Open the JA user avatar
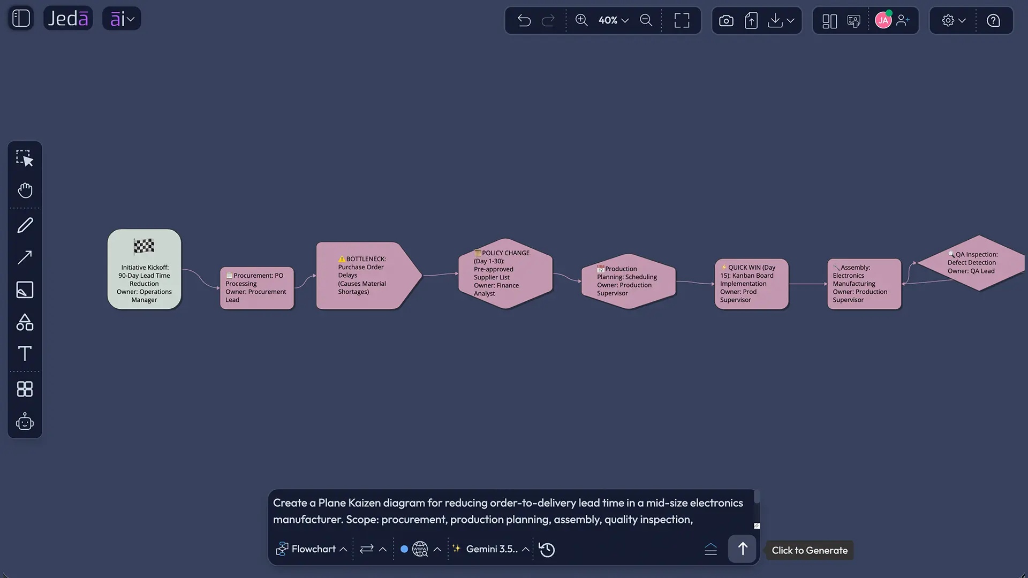This screenshot has width=1028, height=578. pyautogui.click(x=883, y=20)
